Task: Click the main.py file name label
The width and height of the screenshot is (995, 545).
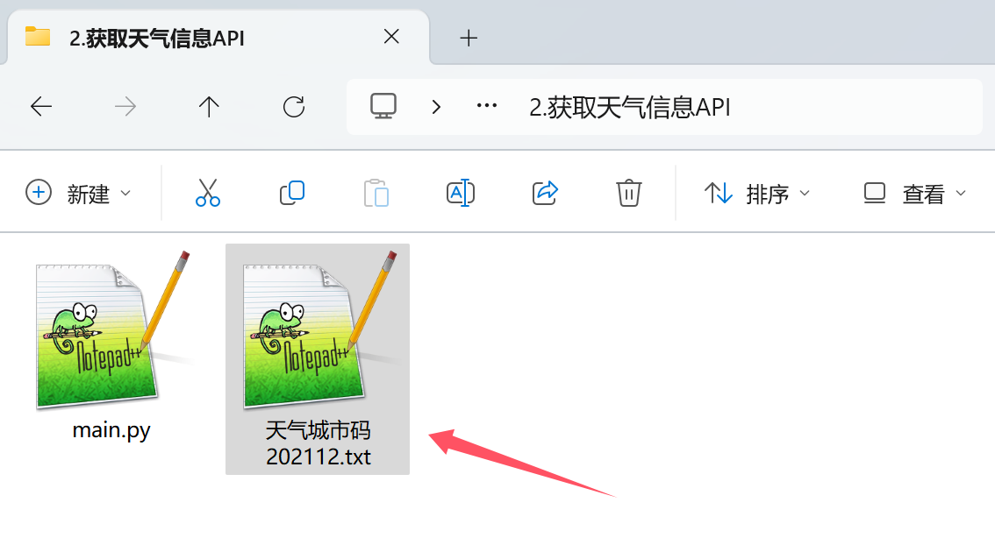Action: [111, 430]
